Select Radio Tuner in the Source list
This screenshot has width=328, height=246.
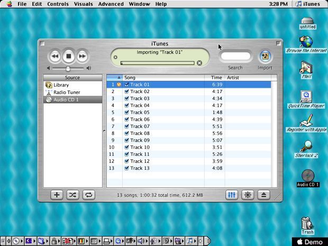(x=73, y=92)
